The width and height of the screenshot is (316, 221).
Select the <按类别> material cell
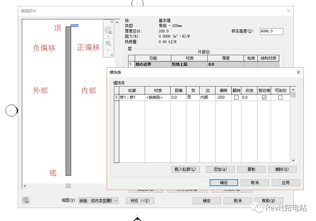[158, 97]
